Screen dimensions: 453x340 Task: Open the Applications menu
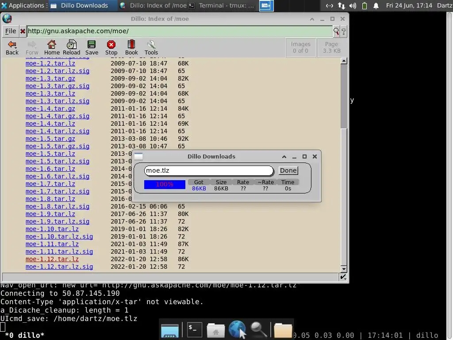(23, 5)
